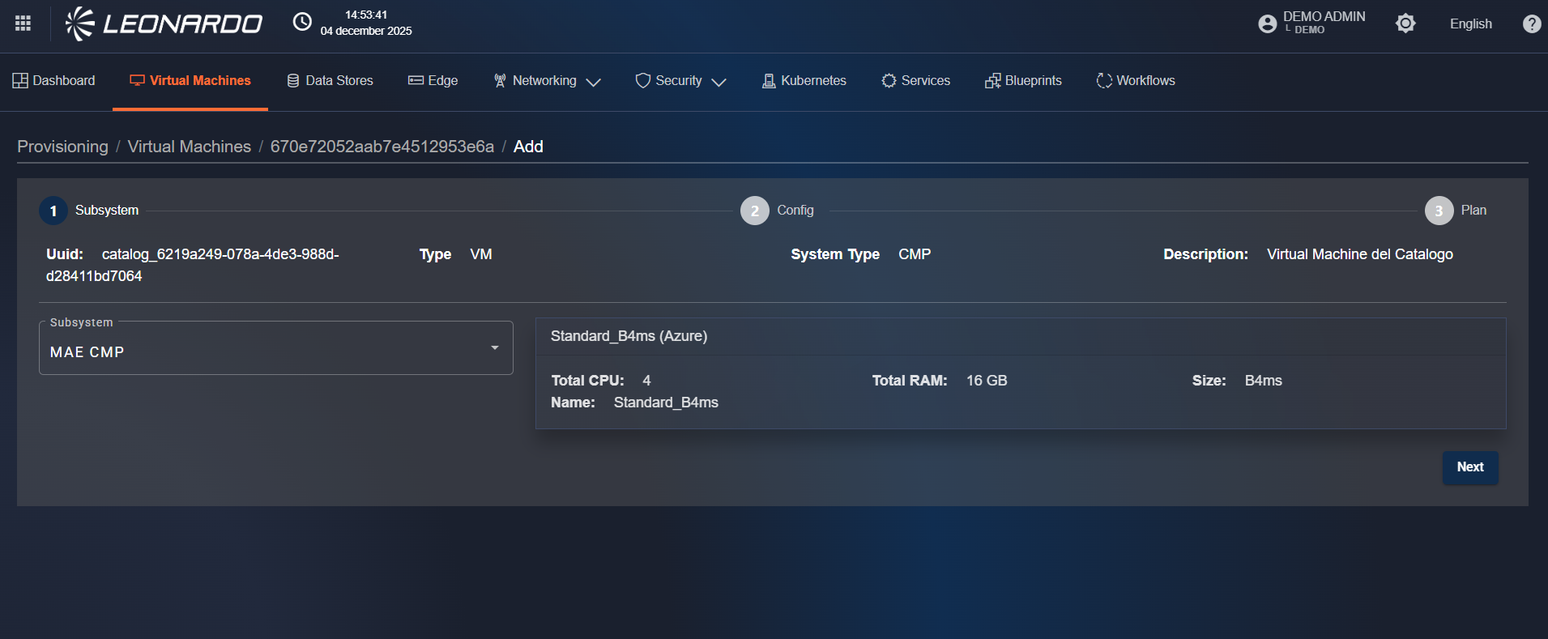The width and height of the screenshot is (1548, 639).
Task: Click the clock icon beside the time
Action: pyautogui.click(x=302, y=23)
